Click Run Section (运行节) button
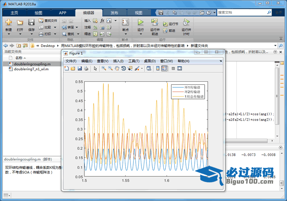The width and height of the screenshot is (287, 201). pyautogui.click(x=171, y=24)
